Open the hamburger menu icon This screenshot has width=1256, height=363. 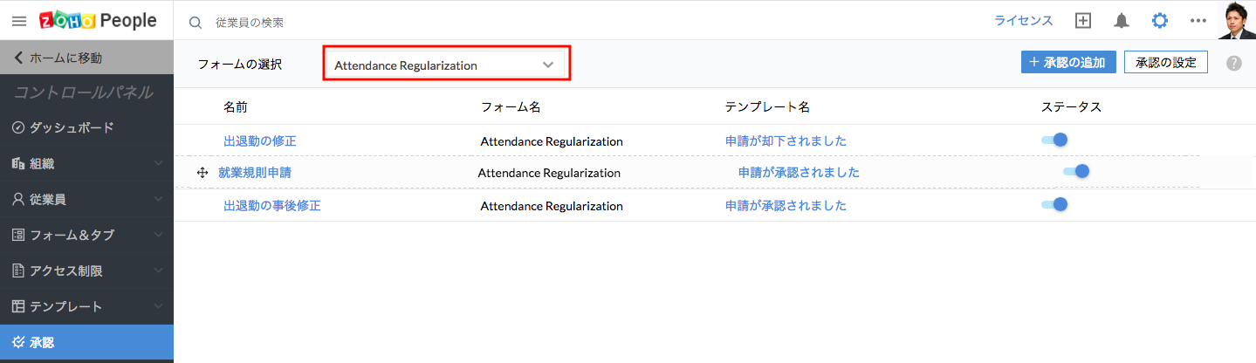pos(19,21)
